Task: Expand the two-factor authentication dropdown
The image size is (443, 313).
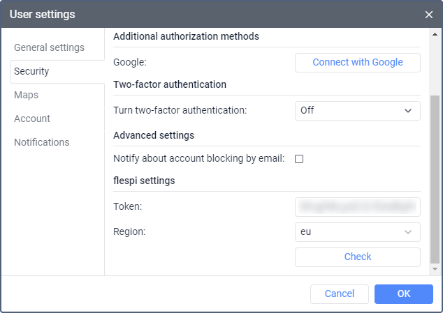Action: coord(358,110)
